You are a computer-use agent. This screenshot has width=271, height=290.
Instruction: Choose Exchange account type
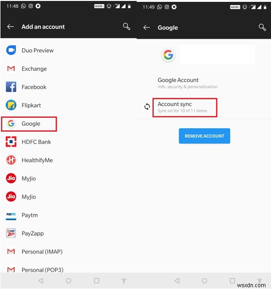click(34, 69)
